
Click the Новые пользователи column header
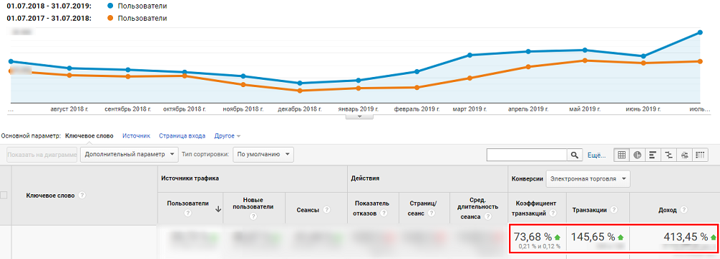[253, 203]
